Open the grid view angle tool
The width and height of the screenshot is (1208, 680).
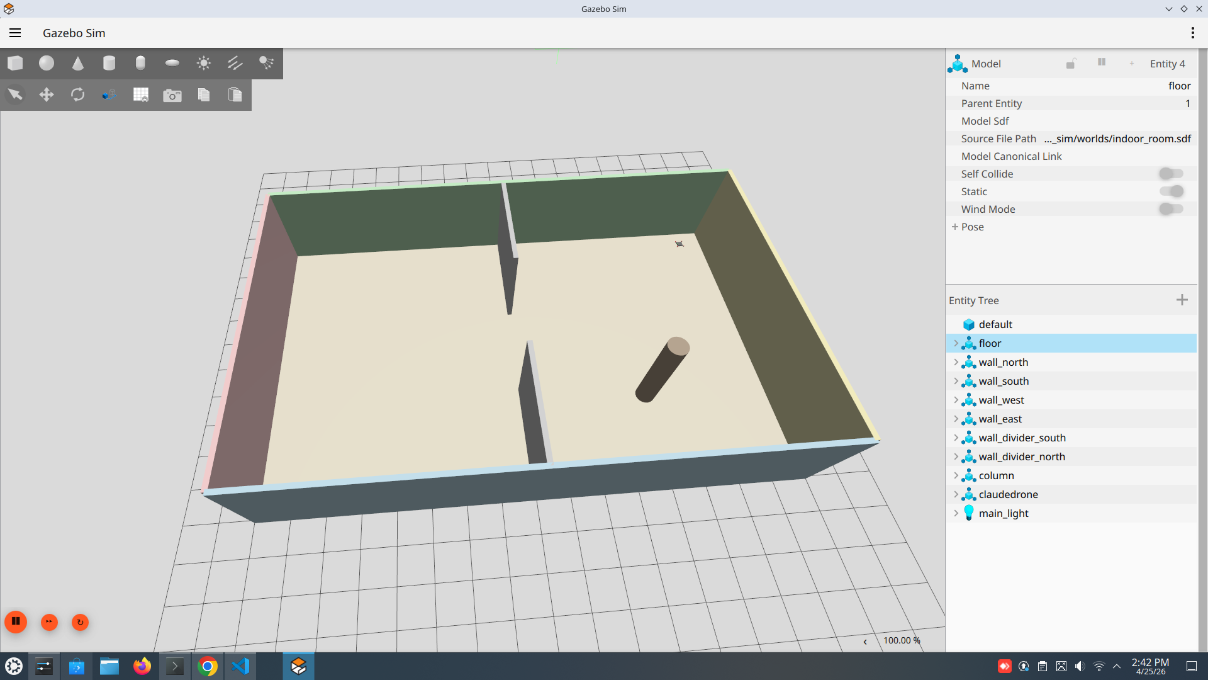[x=141, y=94]
